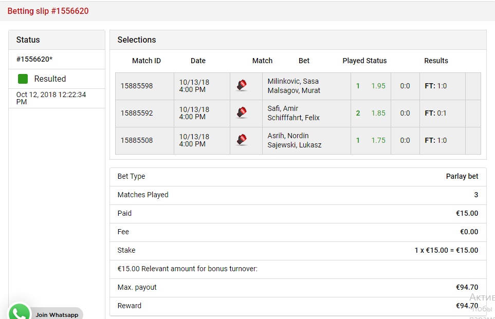This screenshot has width=495, height=319.
Task: Click green Resulted status square
Action: tap(23, 79)
